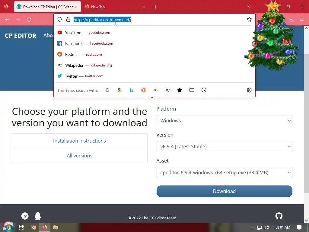The width and height of the screenshot is (309, 232).
Task: Open the notification center icon
Action: point(299,227)
